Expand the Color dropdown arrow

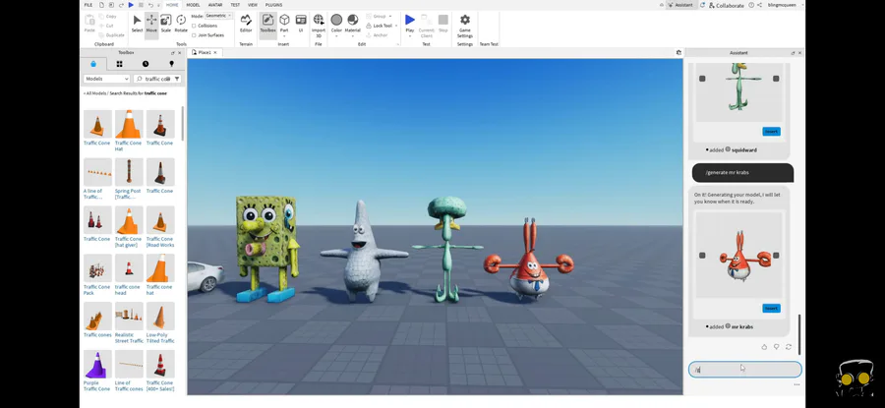[336, 35]
